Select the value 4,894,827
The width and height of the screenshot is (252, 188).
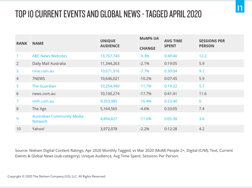click(109, 119)
